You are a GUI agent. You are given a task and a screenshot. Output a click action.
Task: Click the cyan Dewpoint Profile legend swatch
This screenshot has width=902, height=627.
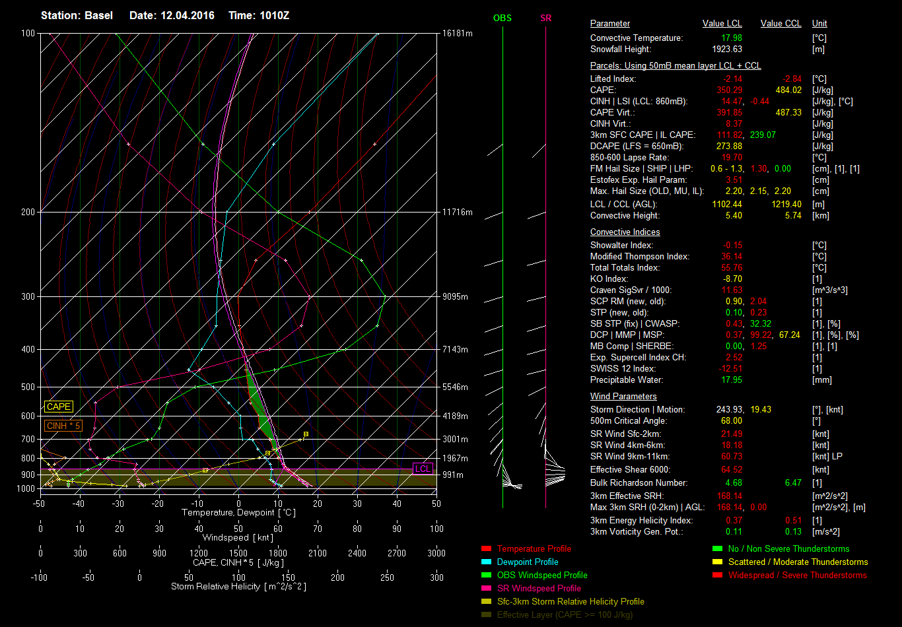(x=486, y=562)
